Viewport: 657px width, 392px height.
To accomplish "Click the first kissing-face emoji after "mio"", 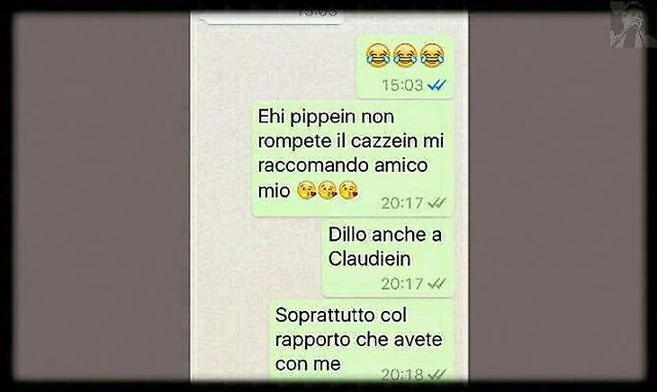I will tap(306, 191).
